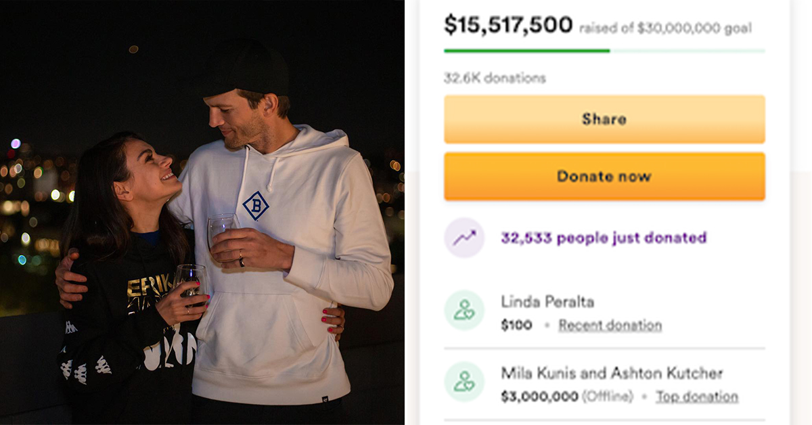812x425 pixels.
Task: Open the Top donation link
Action: [697, 397]
